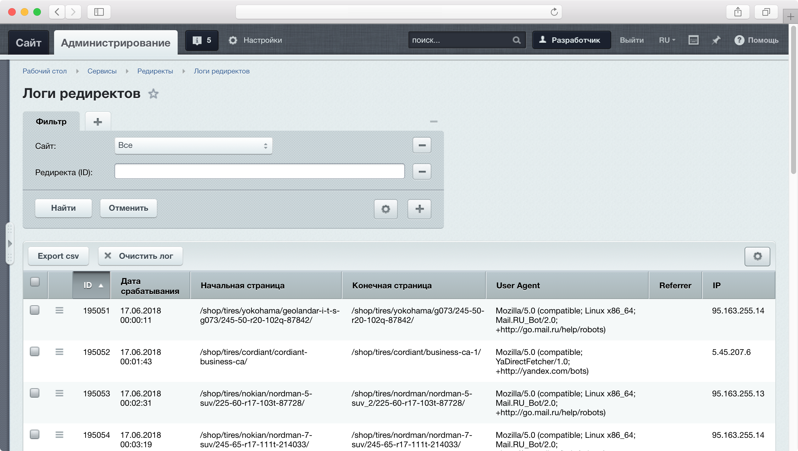
Task: Click the search magnifier icon
Action: [x=517, y=40]
